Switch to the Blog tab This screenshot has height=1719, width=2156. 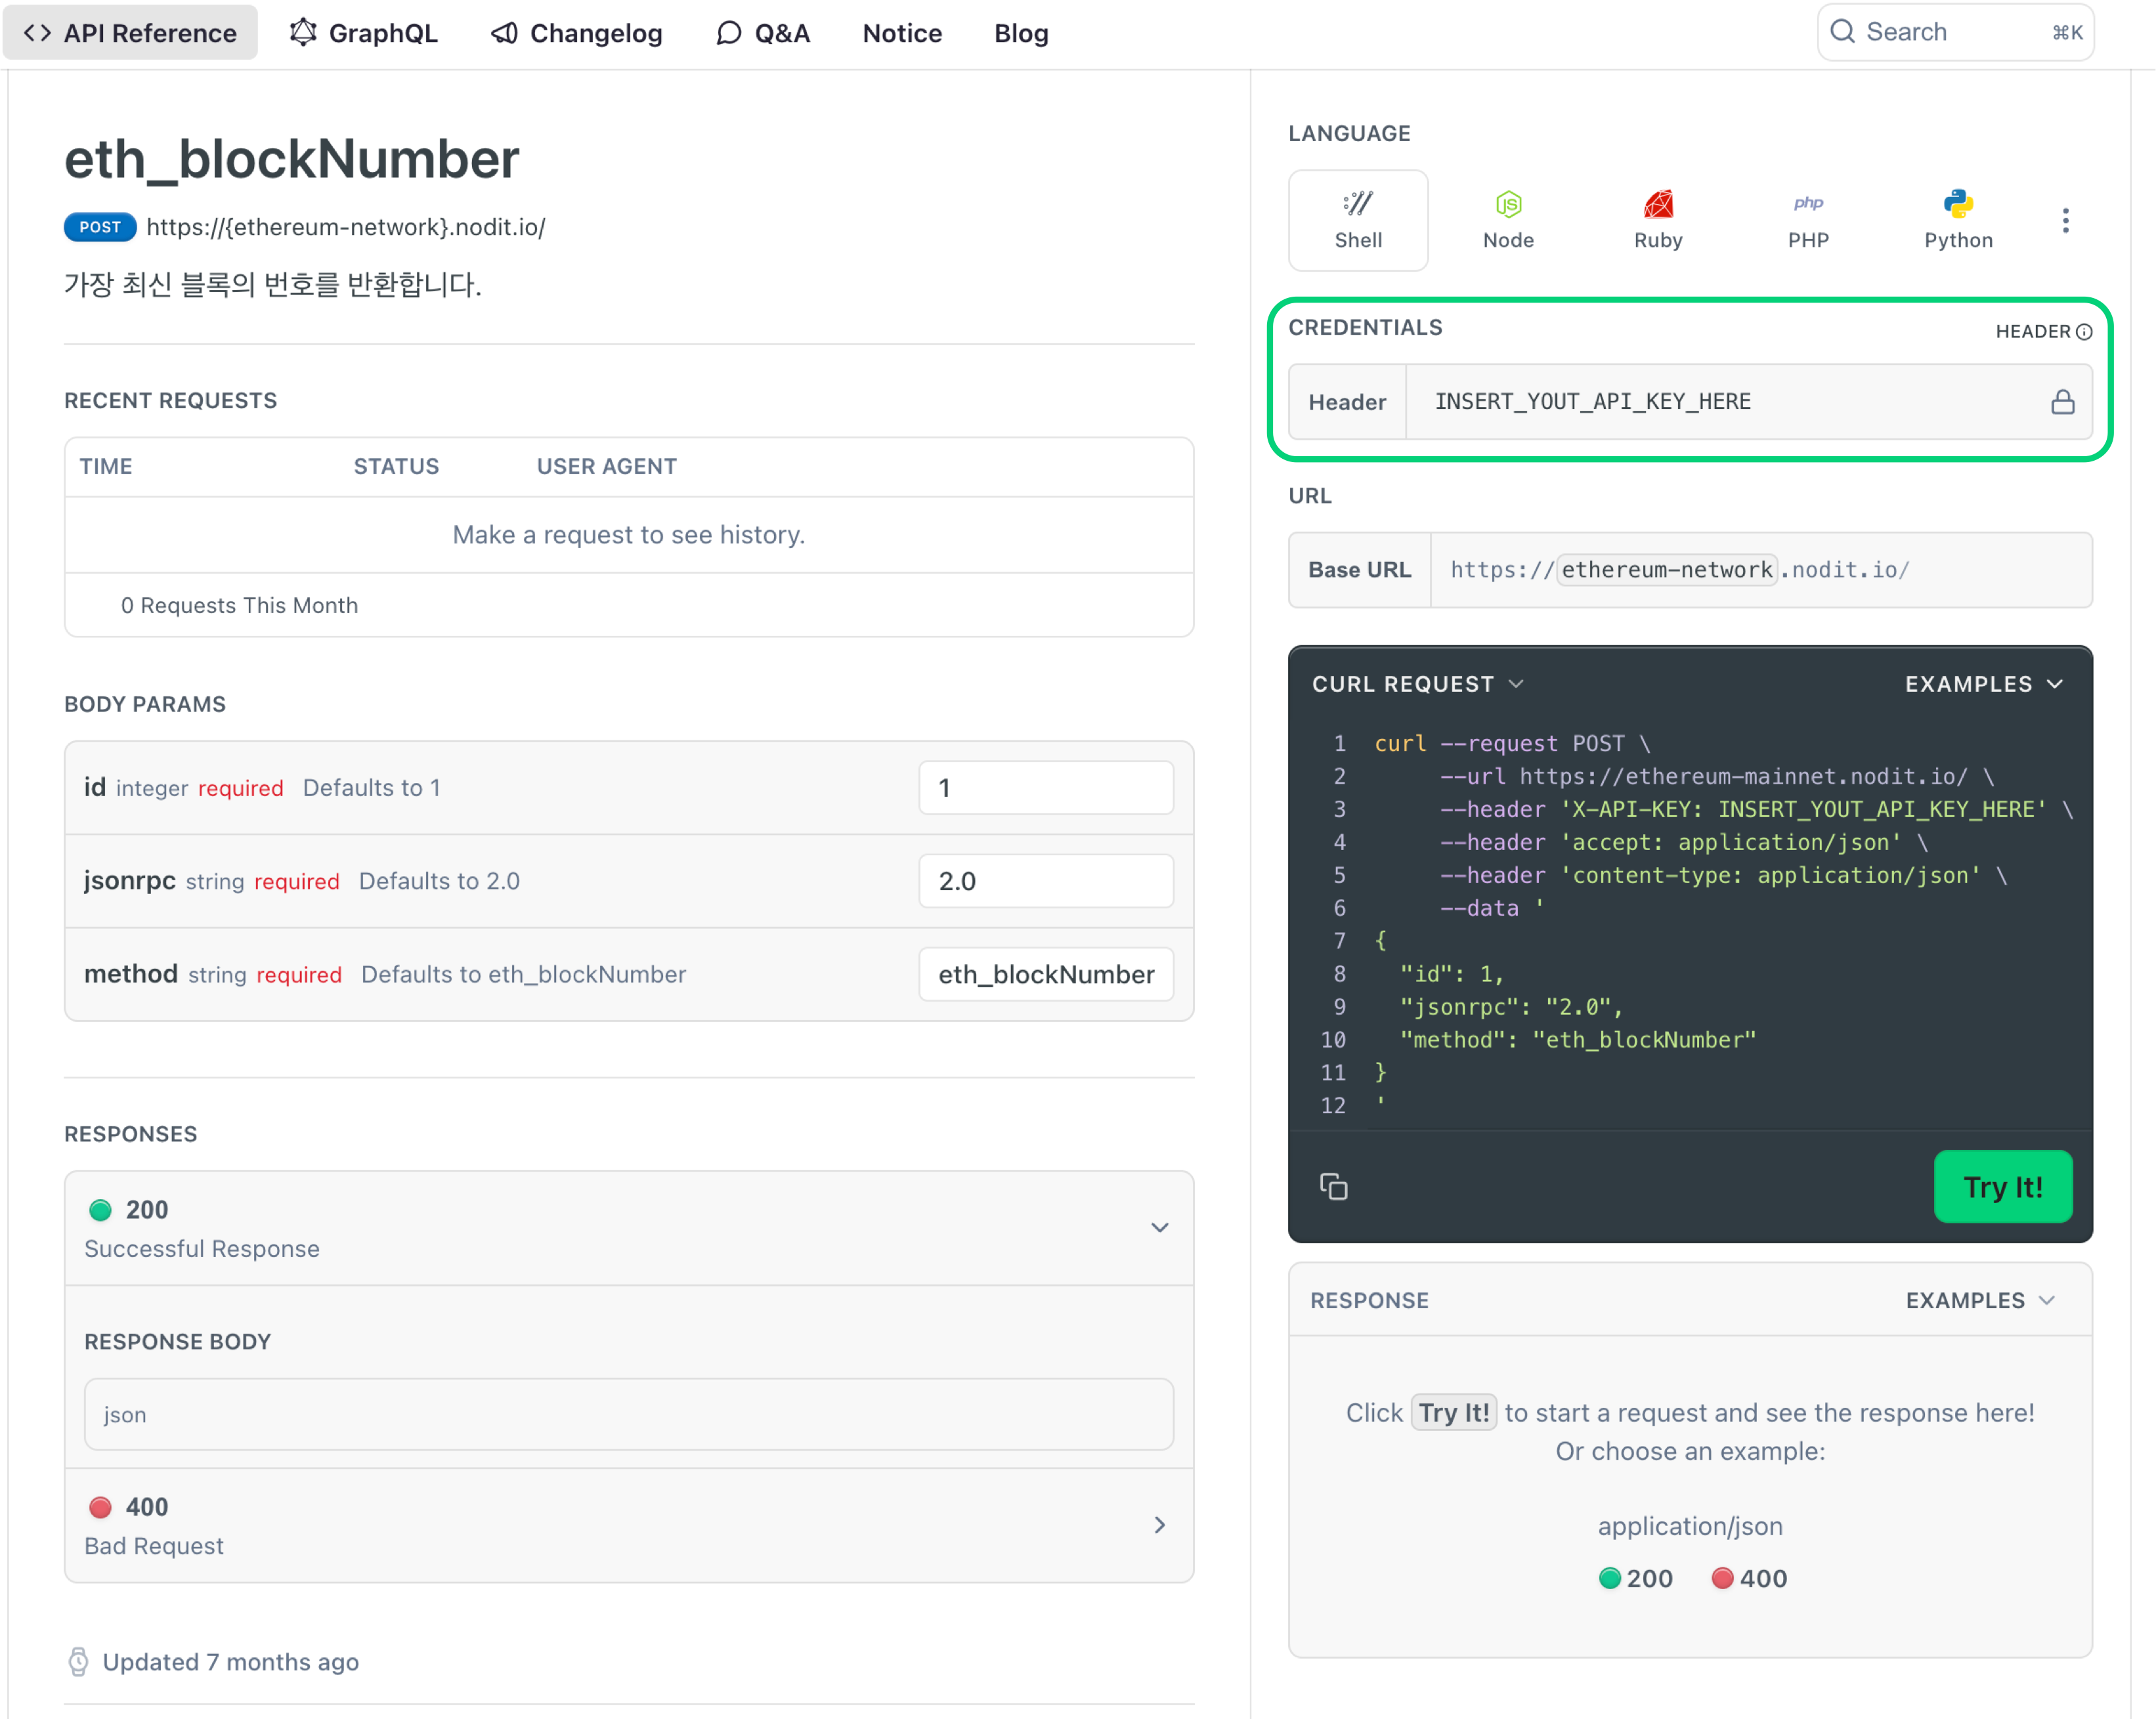click(x=1021, y=32)
